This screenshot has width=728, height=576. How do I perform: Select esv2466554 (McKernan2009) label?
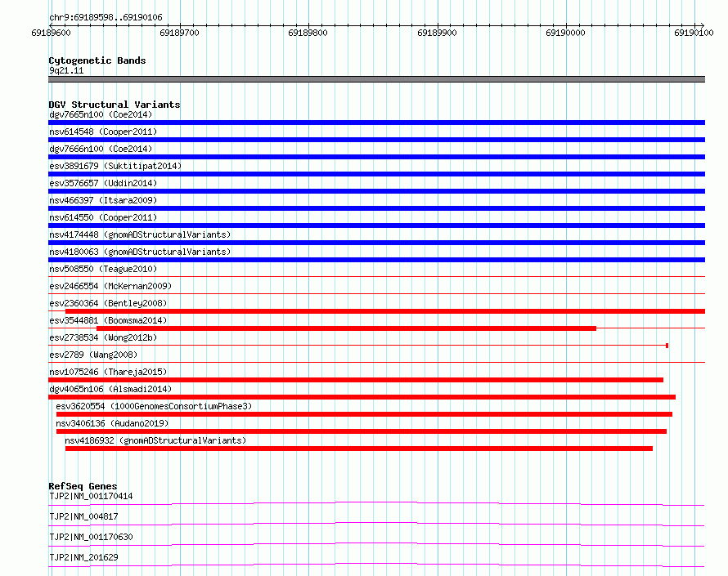point(110,286)
